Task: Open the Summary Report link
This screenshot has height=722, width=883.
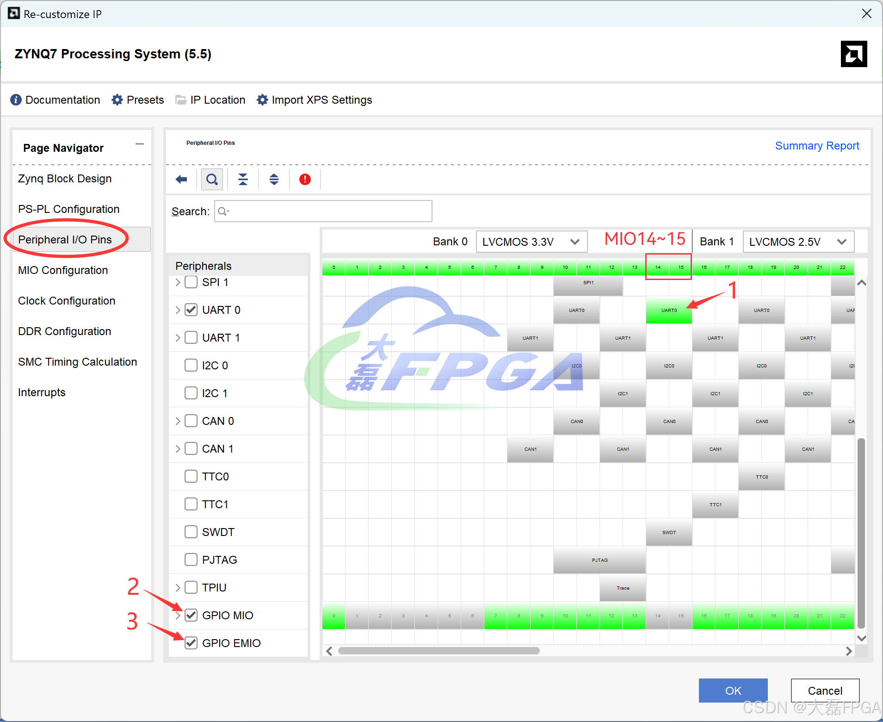Action: (817, 146)
